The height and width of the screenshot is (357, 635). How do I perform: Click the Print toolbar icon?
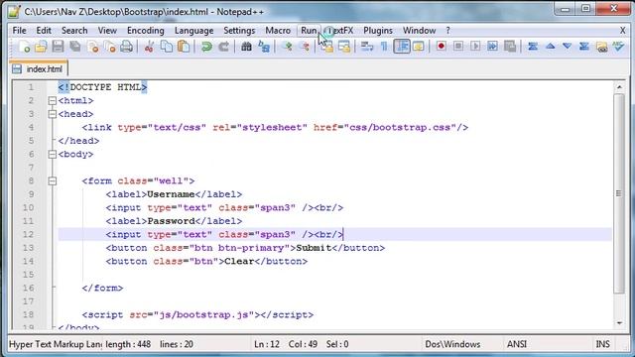[x=127, y=47]
